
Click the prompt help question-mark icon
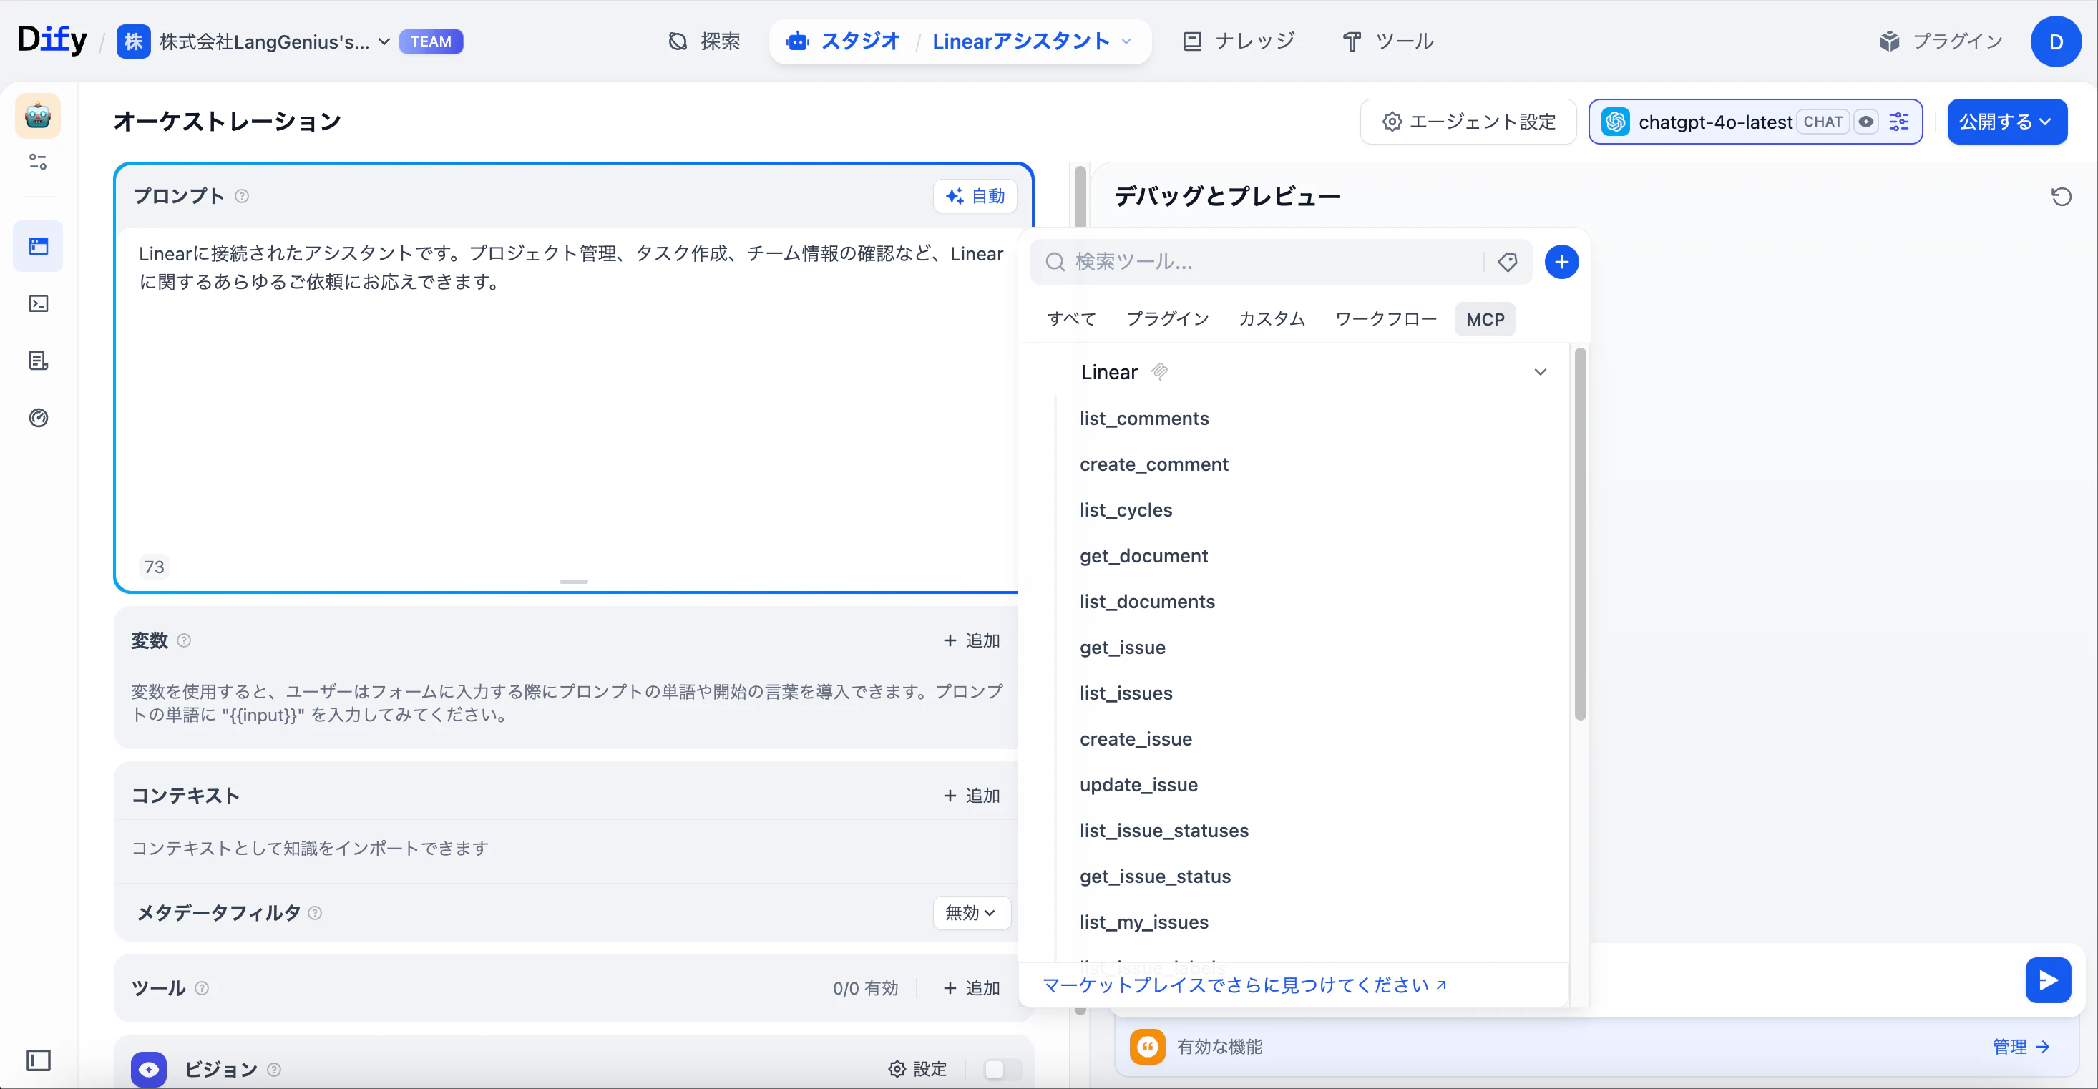(242, 196)
